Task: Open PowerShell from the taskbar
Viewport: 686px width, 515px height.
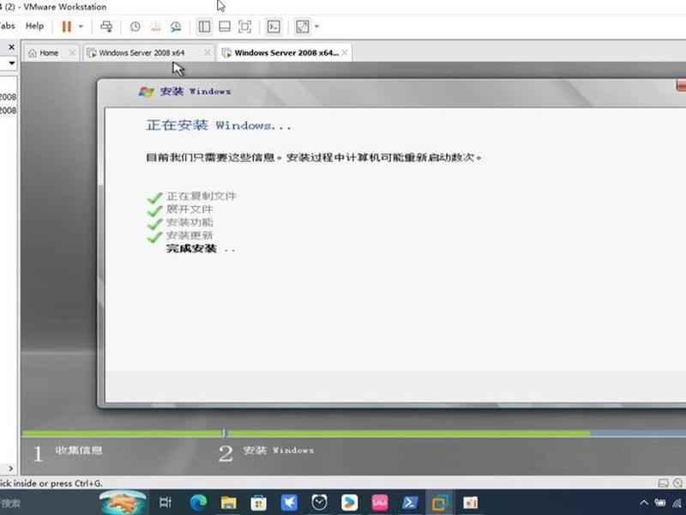Action: (410, 502)
